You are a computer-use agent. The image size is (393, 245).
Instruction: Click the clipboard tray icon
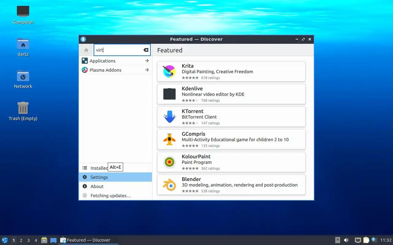click(366, 240)
